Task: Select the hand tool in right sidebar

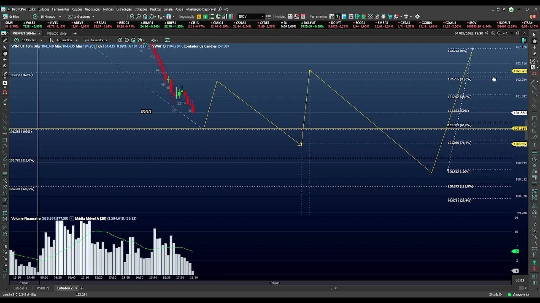Action: click(534, 41)
